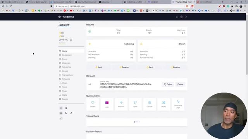248x139 pixels.
Task: Click Receive under the Lightning card
Action: (124, 67)
